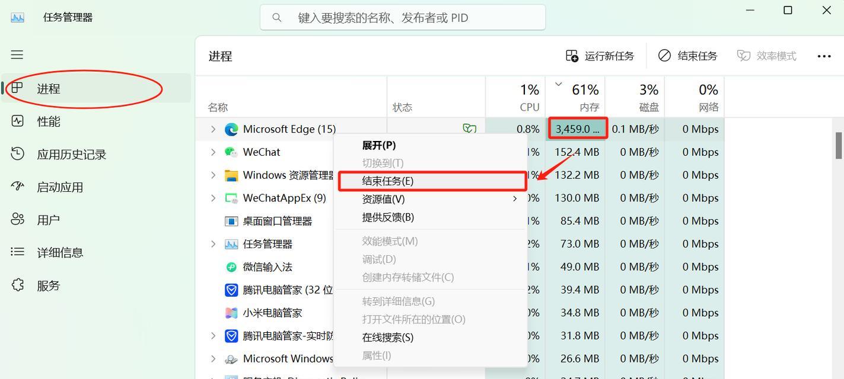The width and height of the screenshot is (844, 379).
Task: Click the End task circle icon in toolbar
Action: coord(664,56)
